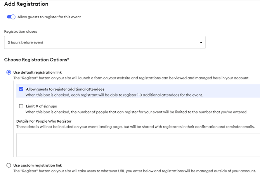Click the 'Add Registration' heading

pos(26,4)
